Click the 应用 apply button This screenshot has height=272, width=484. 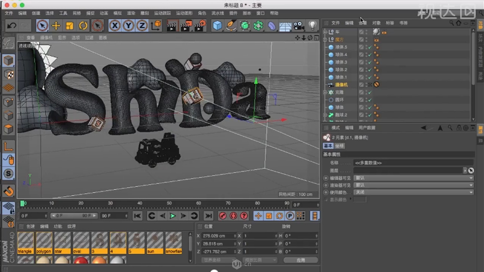pyautogui.click(x=301, y=260)
